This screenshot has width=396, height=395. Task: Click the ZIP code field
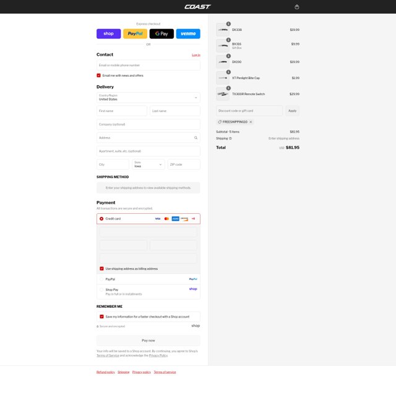coord(184,164)
